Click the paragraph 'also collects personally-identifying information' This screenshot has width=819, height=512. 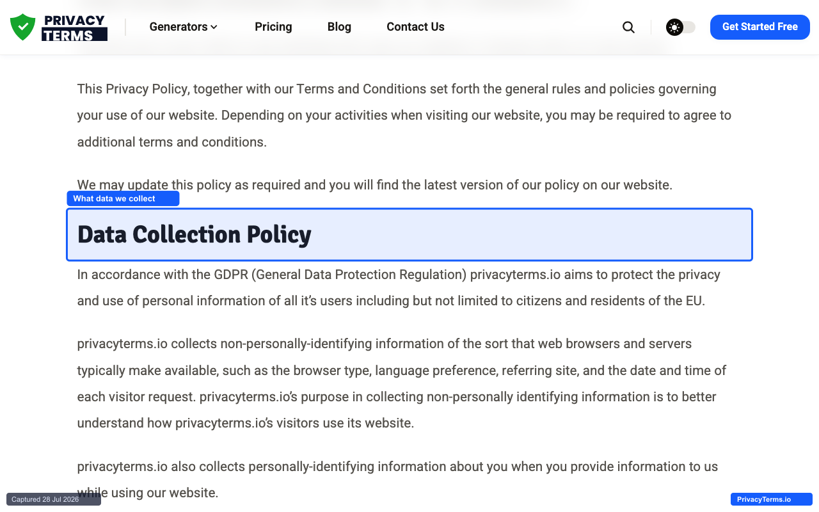point(397,479)
